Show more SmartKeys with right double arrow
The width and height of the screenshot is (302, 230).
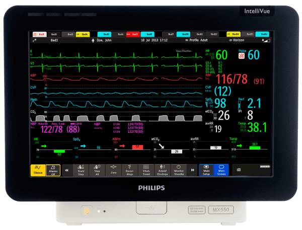(x=193, y=170)
